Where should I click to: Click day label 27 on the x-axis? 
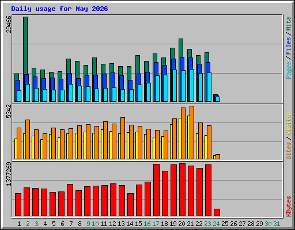242,224
